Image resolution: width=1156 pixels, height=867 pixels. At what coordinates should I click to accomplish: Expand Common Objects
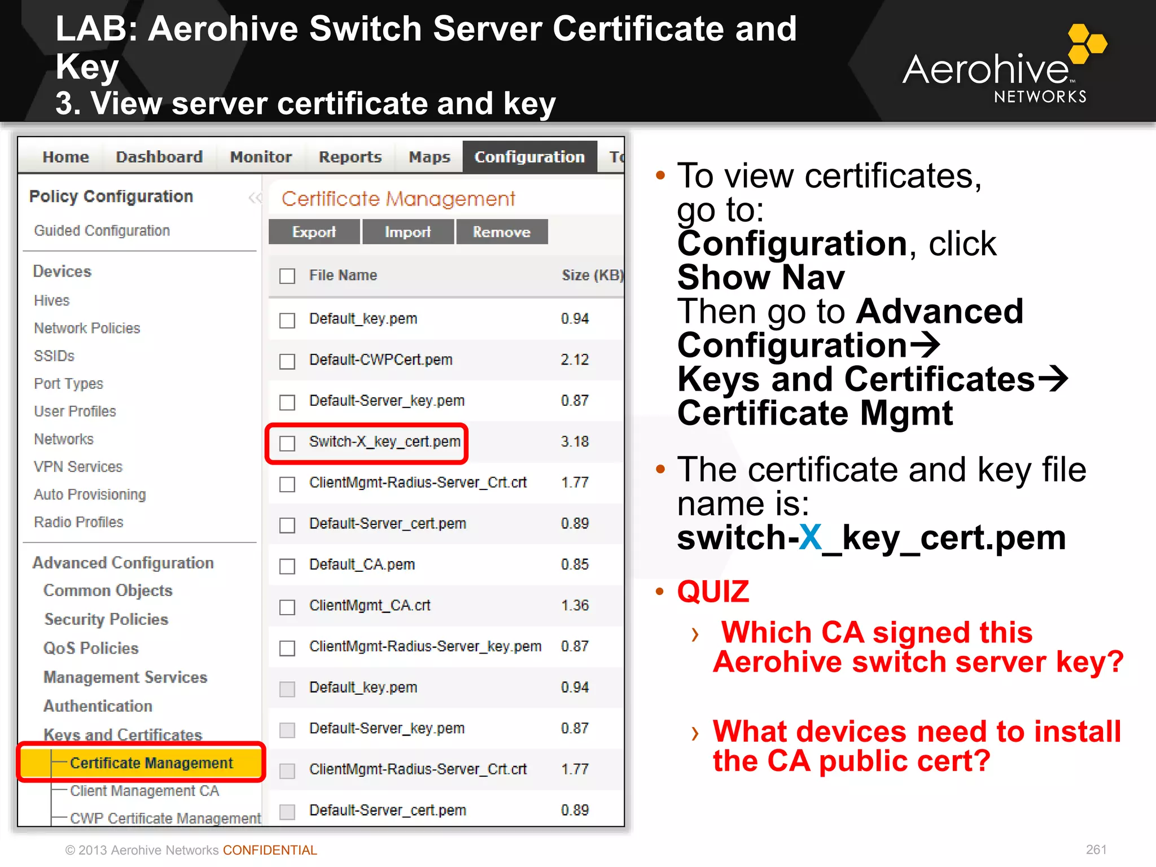pyautogui.click(x=108, y=590)
